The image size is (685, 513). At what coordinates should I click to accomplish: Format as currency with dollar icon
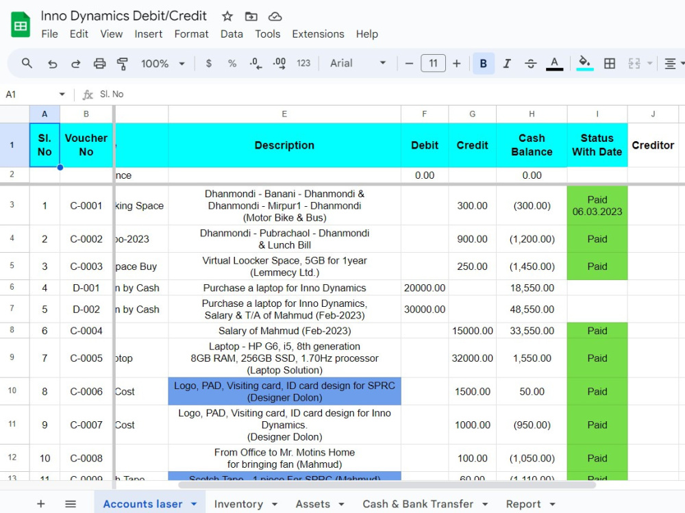click(209, 64)
